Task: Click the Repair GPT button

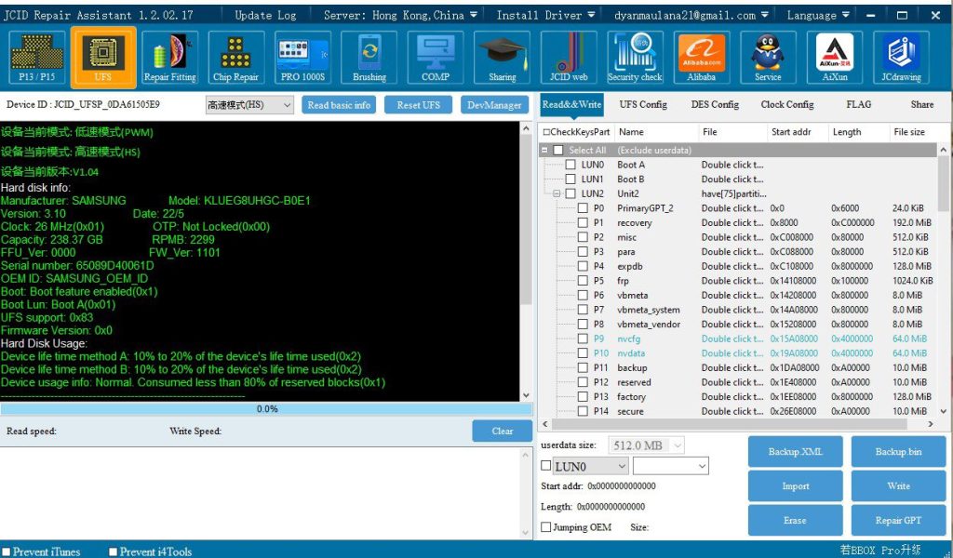Action: coord(898,521)
